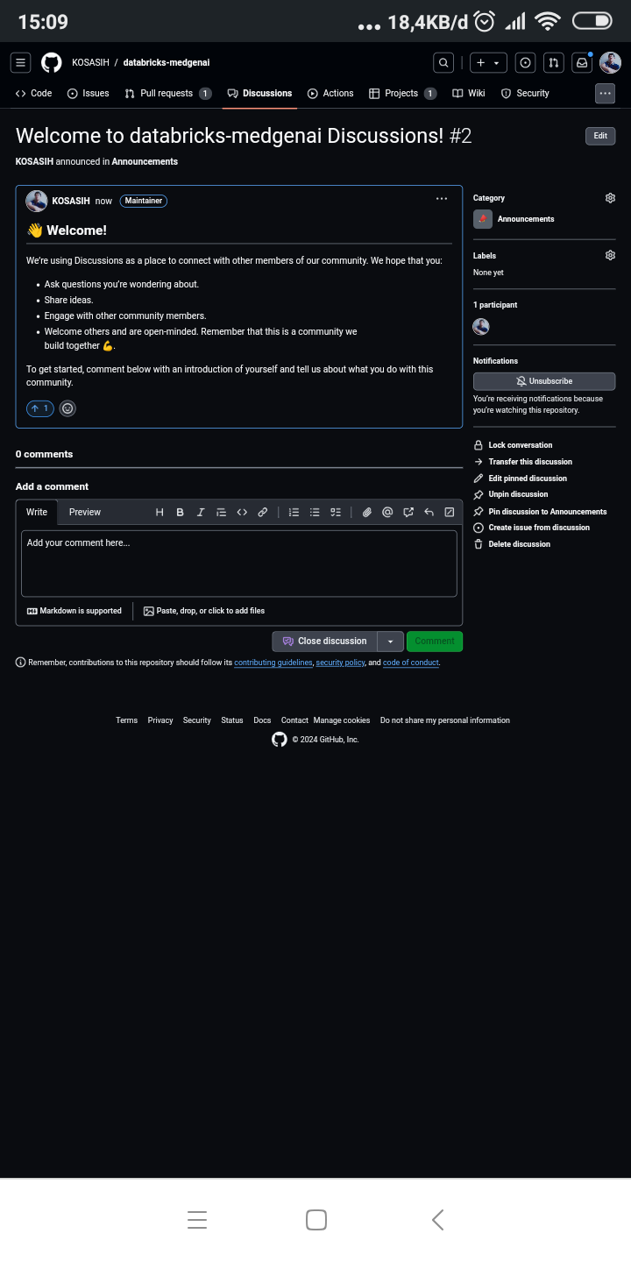Open the Code tab

coord(34,93)
